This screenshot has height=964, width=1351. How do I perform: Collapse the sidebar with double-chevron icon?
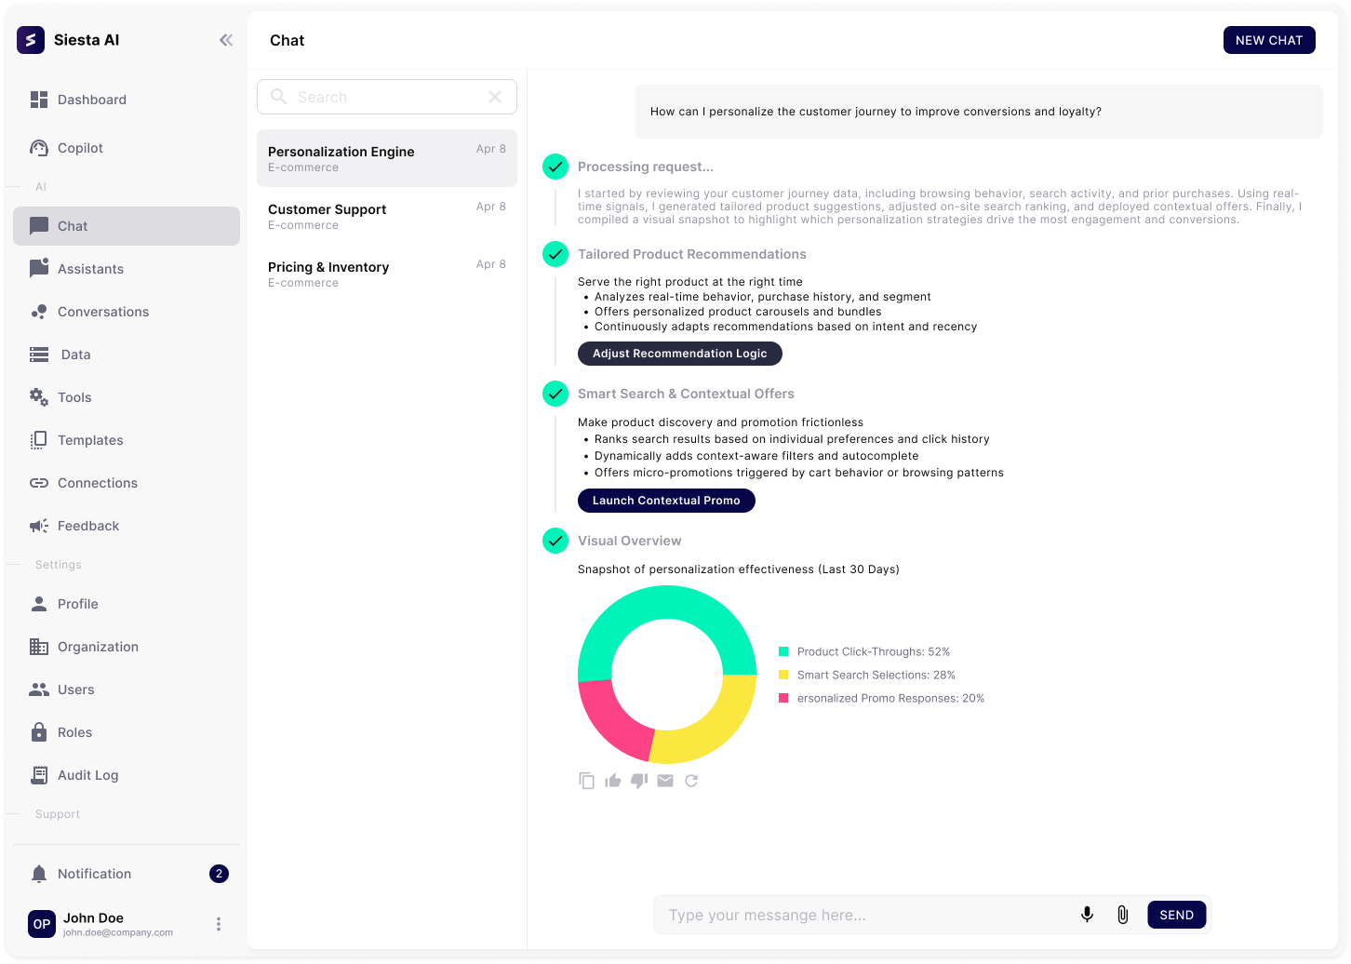pyautogui.click(x=226, y=40)
